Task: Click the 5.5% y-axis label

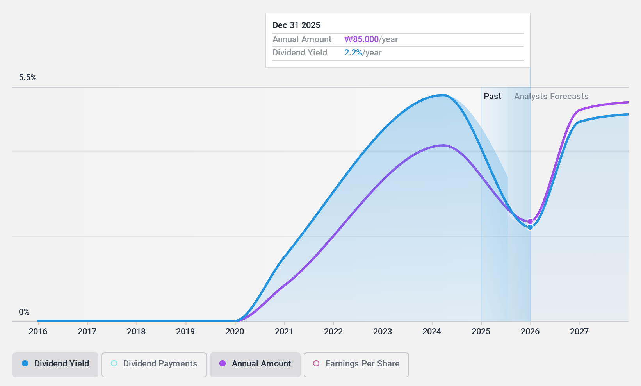Action: coord(28,78)
